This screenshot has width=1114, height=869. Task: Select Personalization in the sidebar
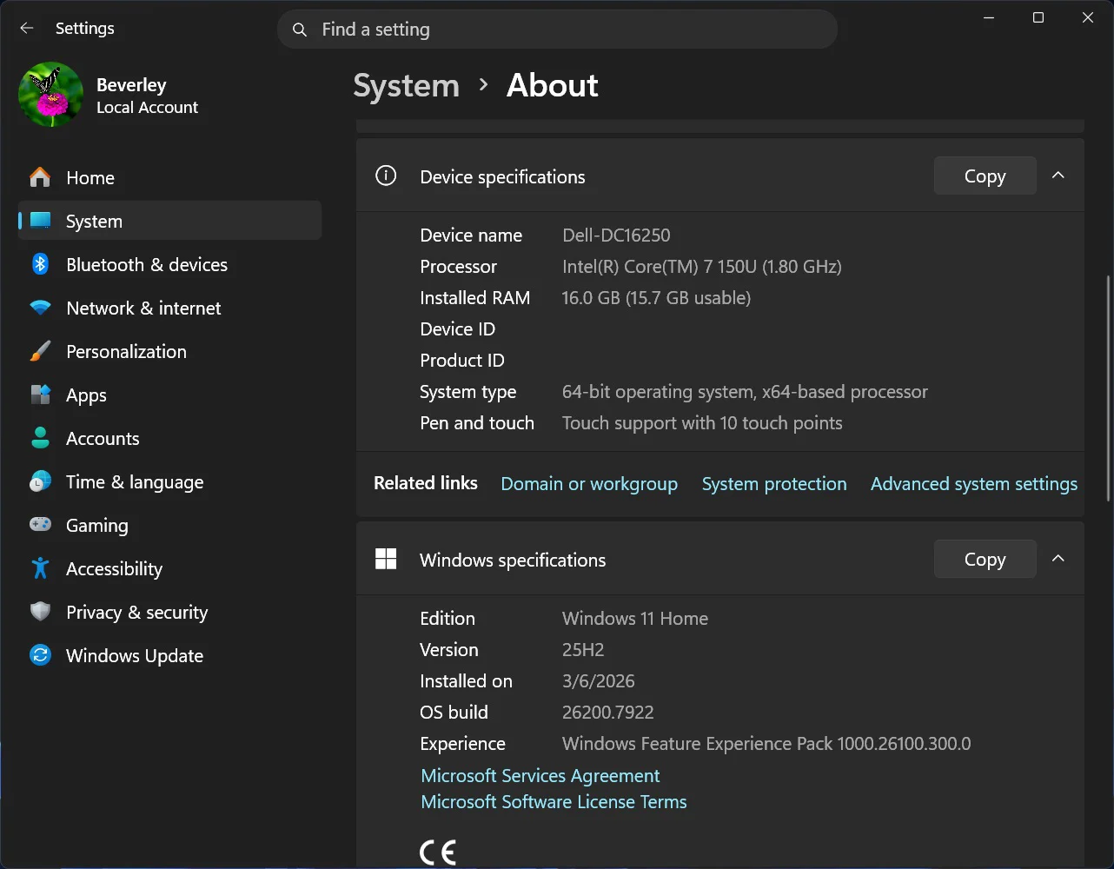(169, 351)
